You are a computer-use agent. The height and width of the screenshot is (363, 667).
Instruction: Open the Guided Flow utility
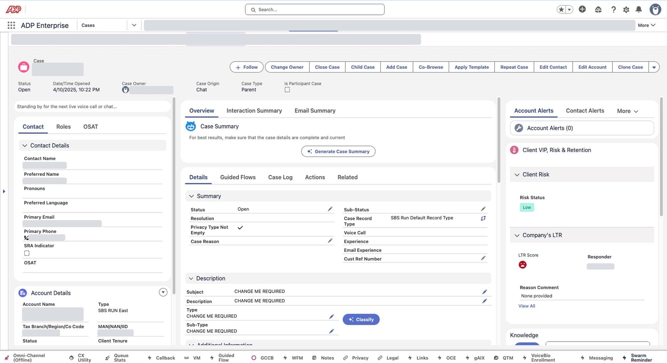[222, 358]
